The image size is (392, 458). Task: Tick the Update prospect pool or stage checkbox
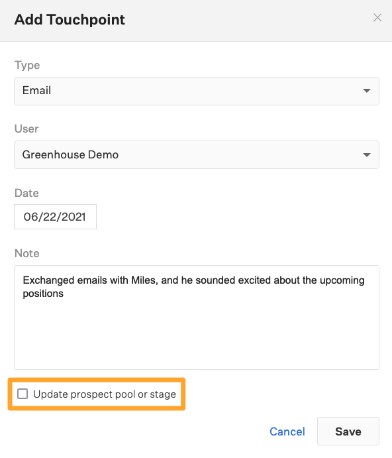(23, 394)
